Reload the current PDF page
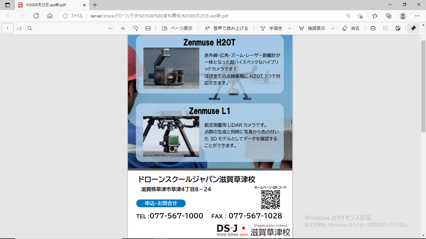This screenshot has height=239, width=426. click(x=36, y=16)
